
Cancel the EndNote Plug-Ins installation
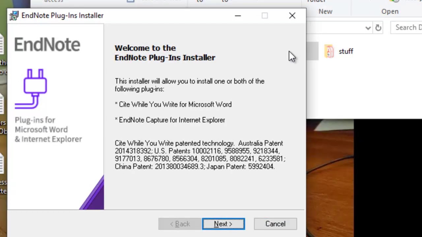coord(275,224)
